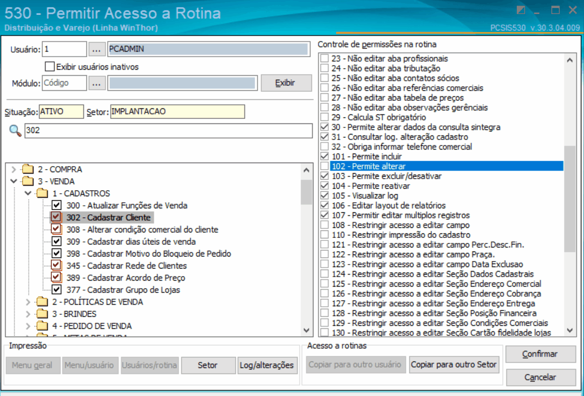Click the Setor field showing IMPLANTACAO

click(x=177, y=112)
